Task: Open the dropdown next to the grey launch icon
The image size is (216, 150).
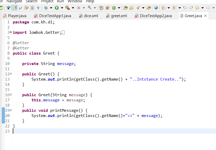Action: click(95, 8)
